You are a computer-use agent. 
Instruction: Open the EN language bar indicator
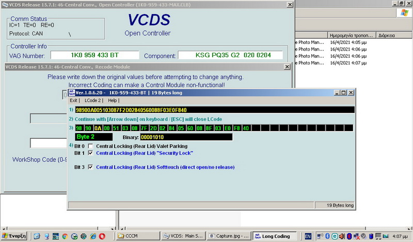(308, 236)
